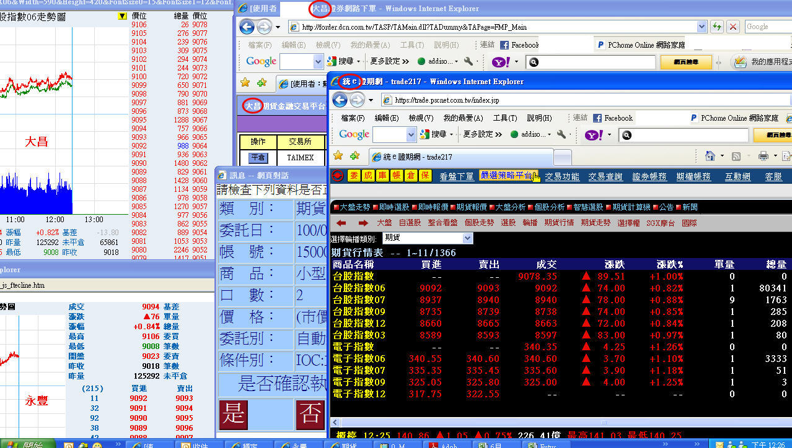Image resolution: width=792 pixels, height=448 pixels.
Task: Click the 期貨行情 item in the red navigation row
Action: pyautogui.click(x=559, y=223)
